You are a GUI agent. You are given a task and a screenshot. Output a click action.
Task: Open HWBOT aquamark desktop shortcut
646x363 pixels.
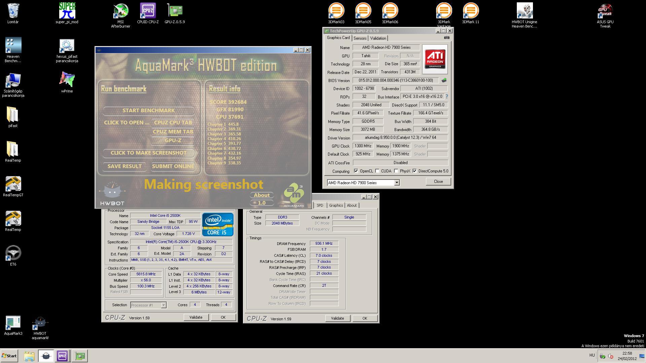point(40,328)
